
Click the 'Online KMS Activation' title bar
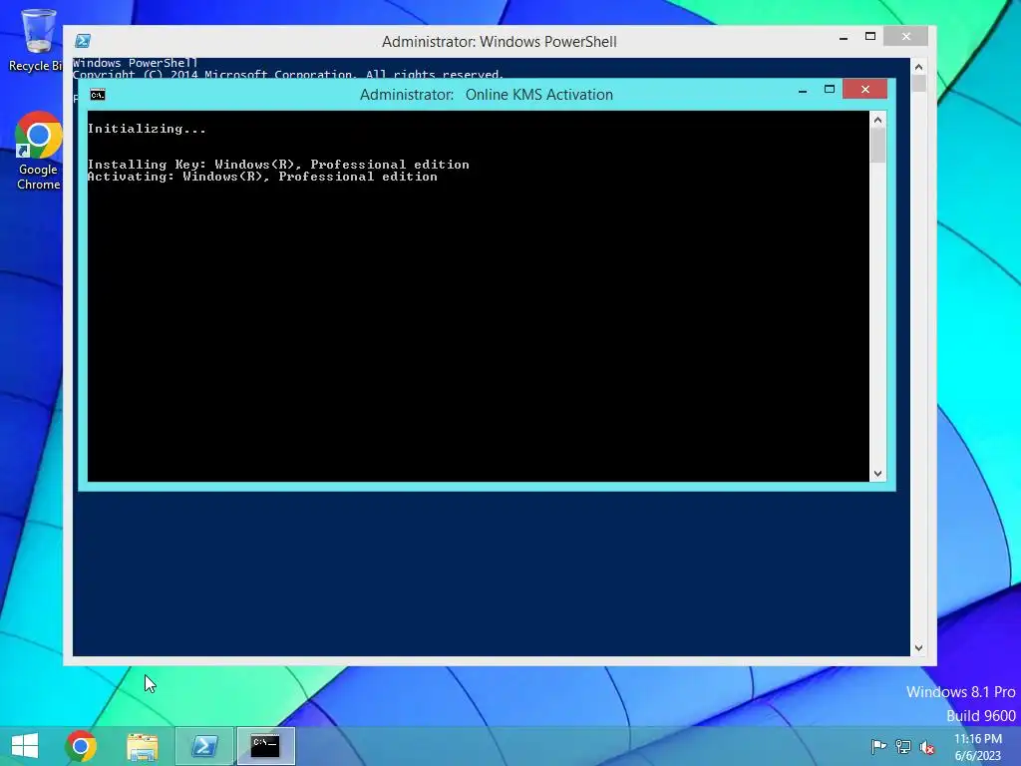[486, 95]
